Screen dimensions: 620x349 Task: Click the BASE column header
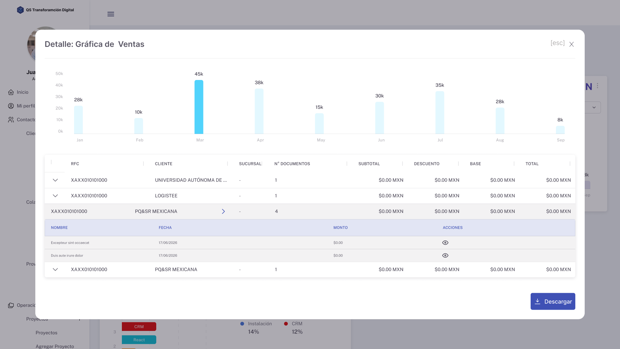tap(475, 164)
